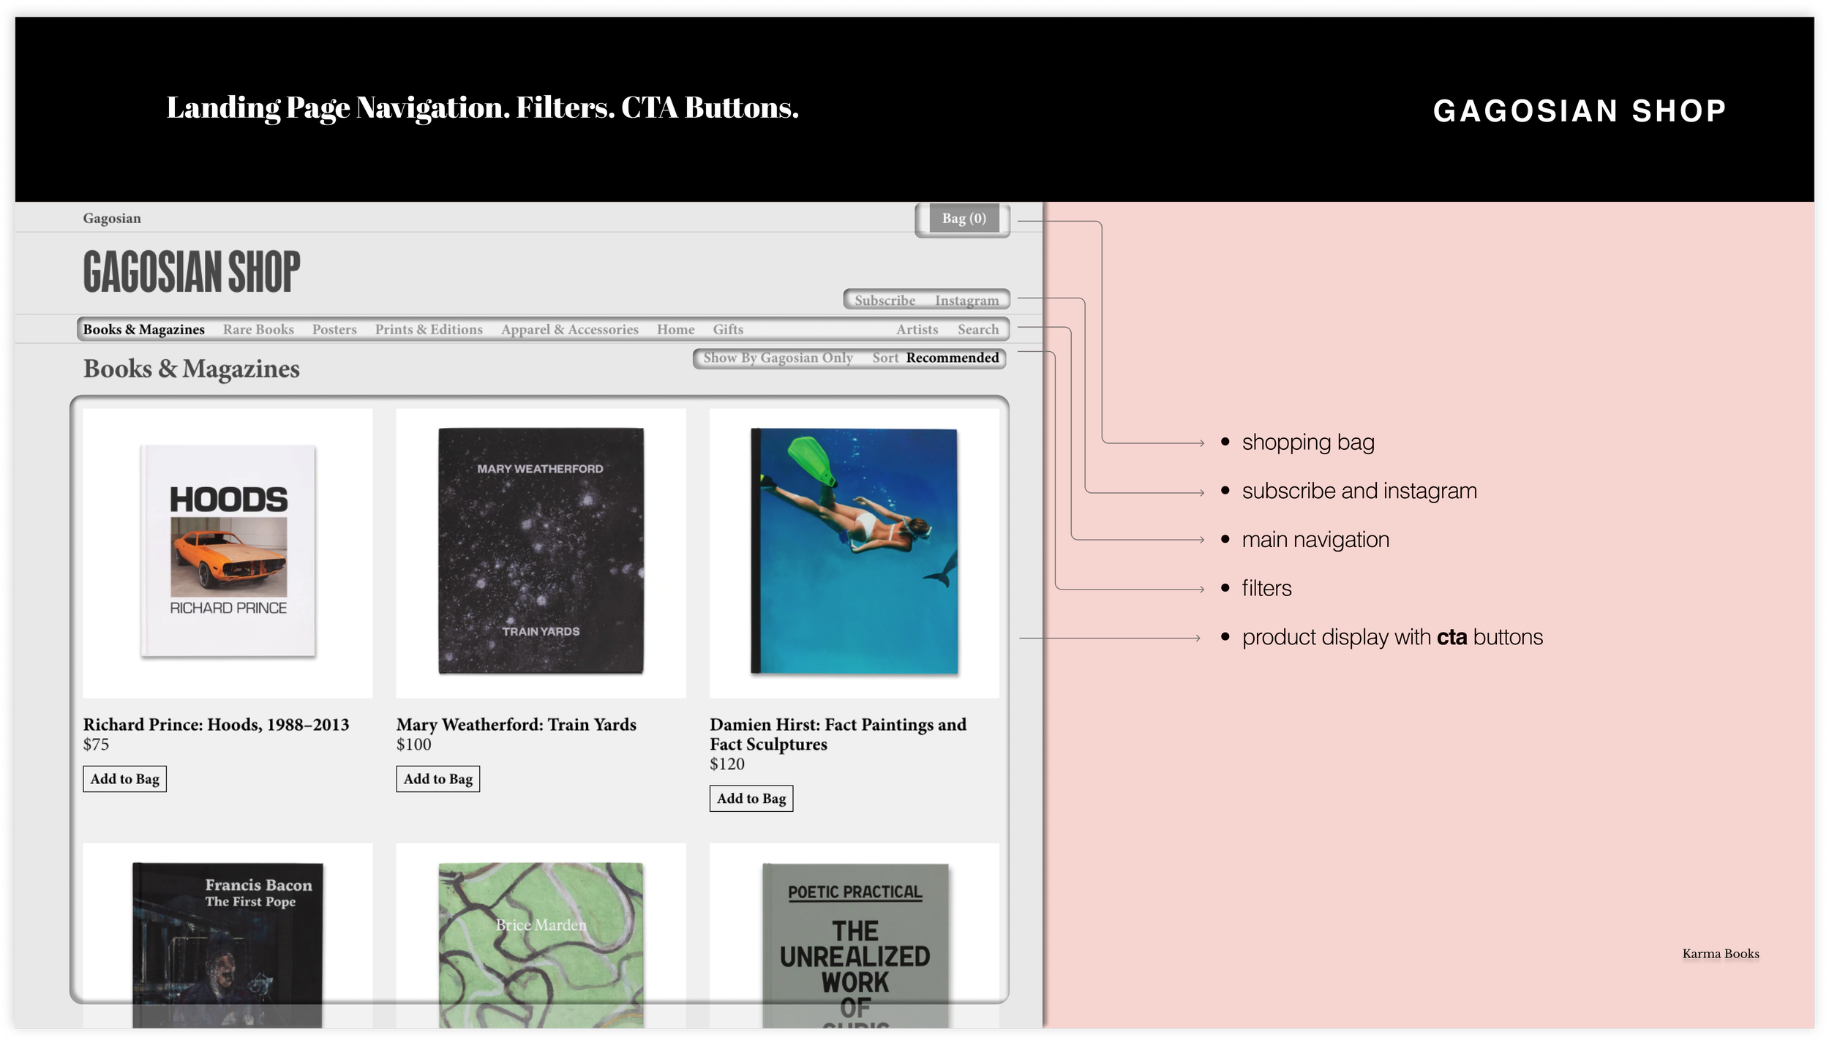Go to the Gifts category
This screenshot has width=1829, height=1043.
click(x=728, y=330)
